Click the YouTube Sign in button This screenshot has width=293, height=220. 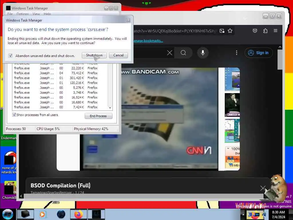click(x=259, y=53)
